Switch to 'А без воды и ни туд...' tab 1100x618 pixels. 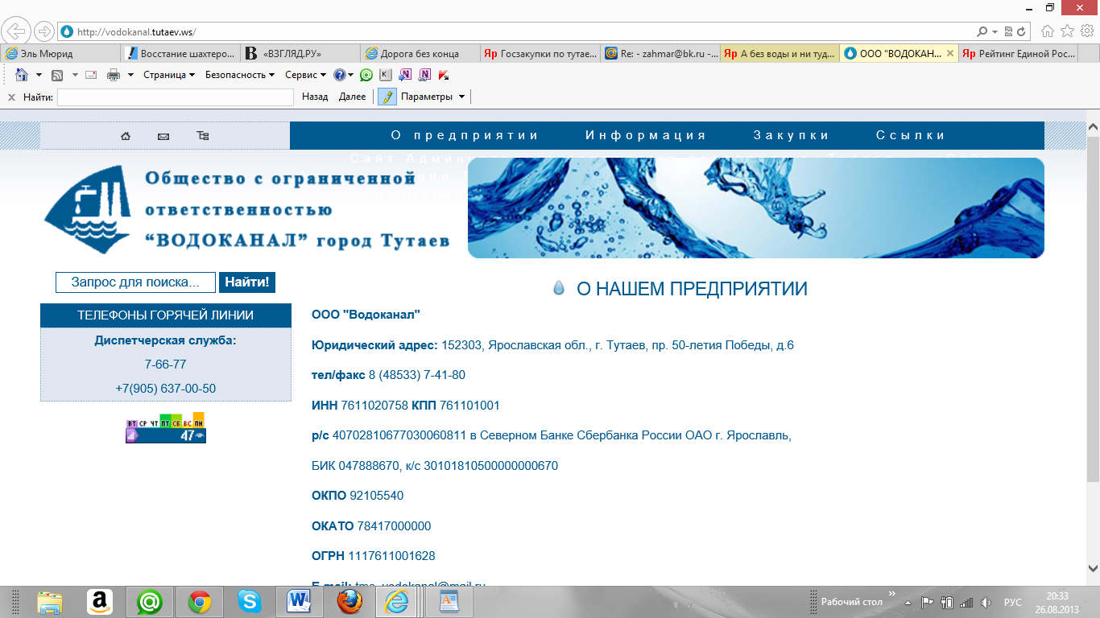(780, 53)
